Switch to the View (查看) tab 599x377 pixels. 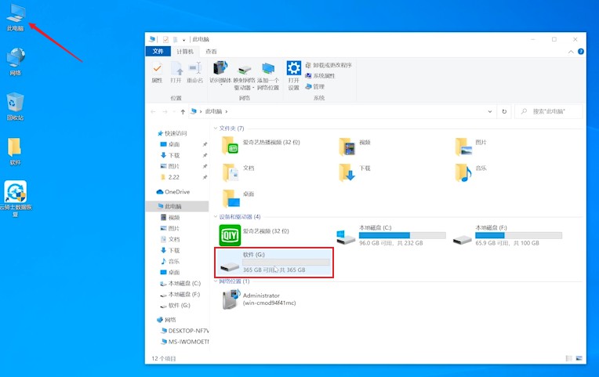(x=211, y=52)
